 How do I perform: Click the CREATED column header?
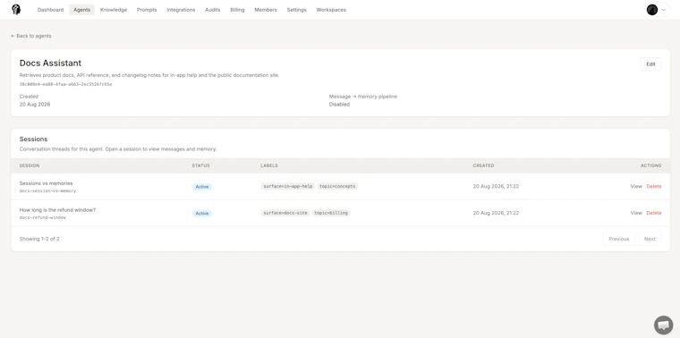point(483,165)
